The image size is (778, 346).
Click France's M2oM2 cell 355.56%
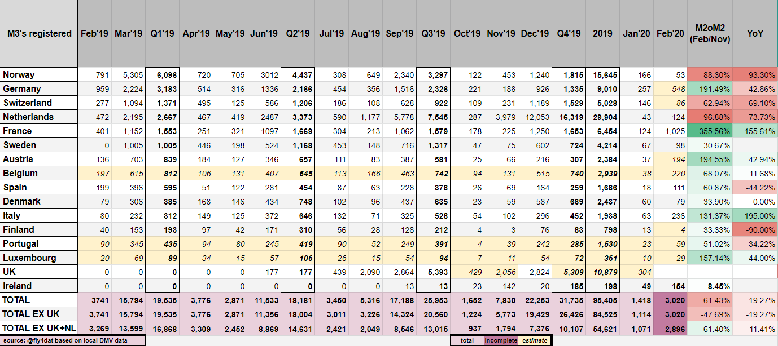(x=710, y=131)
